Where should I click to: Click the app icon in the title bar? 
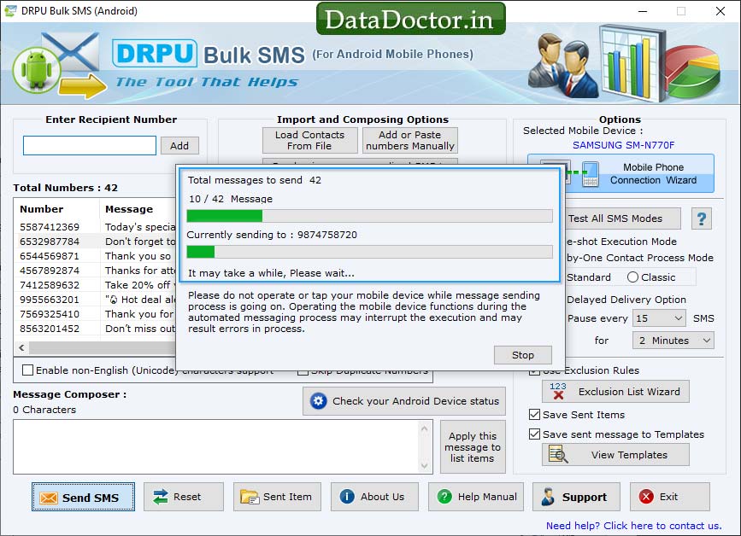pos(9,10)
